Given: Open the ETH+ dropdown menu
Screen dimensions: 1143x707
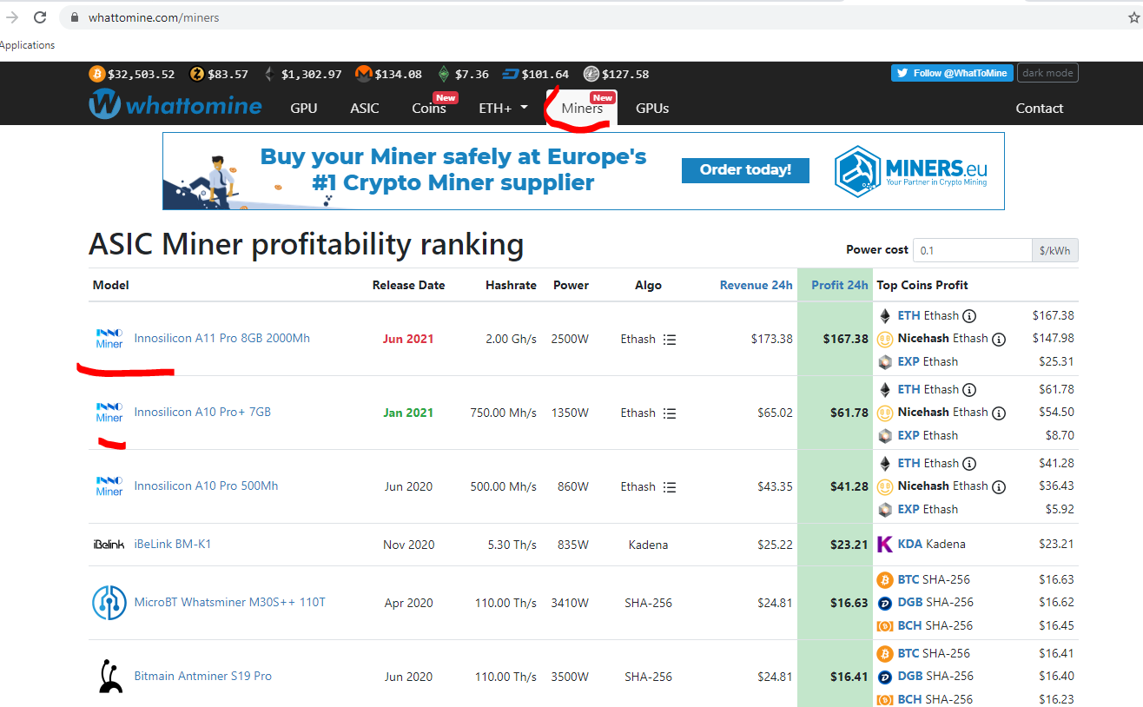Looking at the screenshot, I should coord(502,108).
